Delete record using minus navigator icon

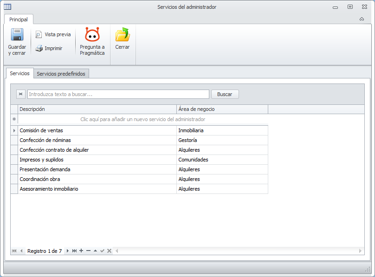88,251
